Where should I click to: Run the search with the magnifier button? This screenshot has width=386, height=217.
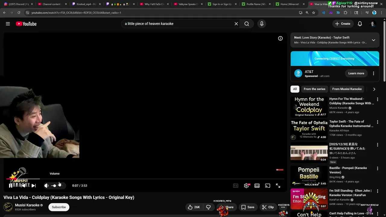pyautogui.click(x=247, y=24)
